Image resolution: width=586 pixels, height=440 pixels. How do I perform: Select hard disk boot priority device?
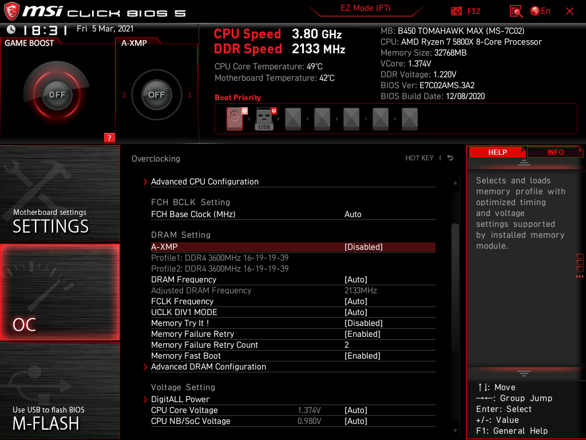tap(235, 119)
